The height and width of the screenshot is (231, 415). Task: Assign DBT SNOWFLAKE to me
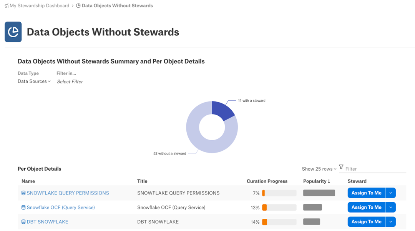pyautogui.click(x=367, y=222)
